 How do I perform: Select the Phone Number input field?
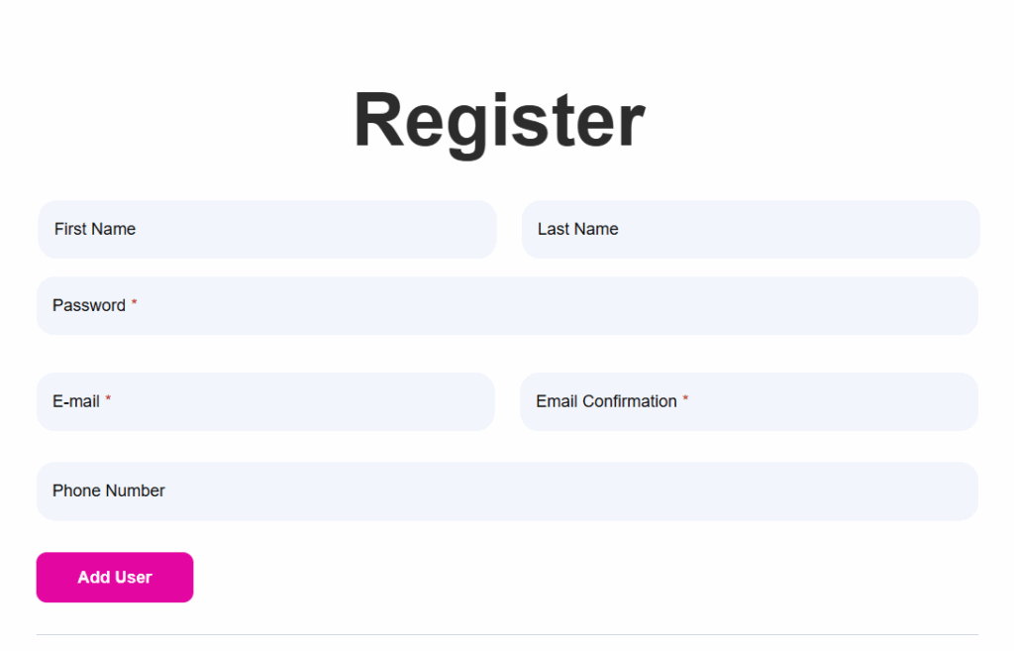(x=507, y=491)
